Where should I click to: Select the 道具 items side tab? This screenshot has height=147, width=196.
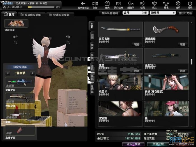coord(92,67)
